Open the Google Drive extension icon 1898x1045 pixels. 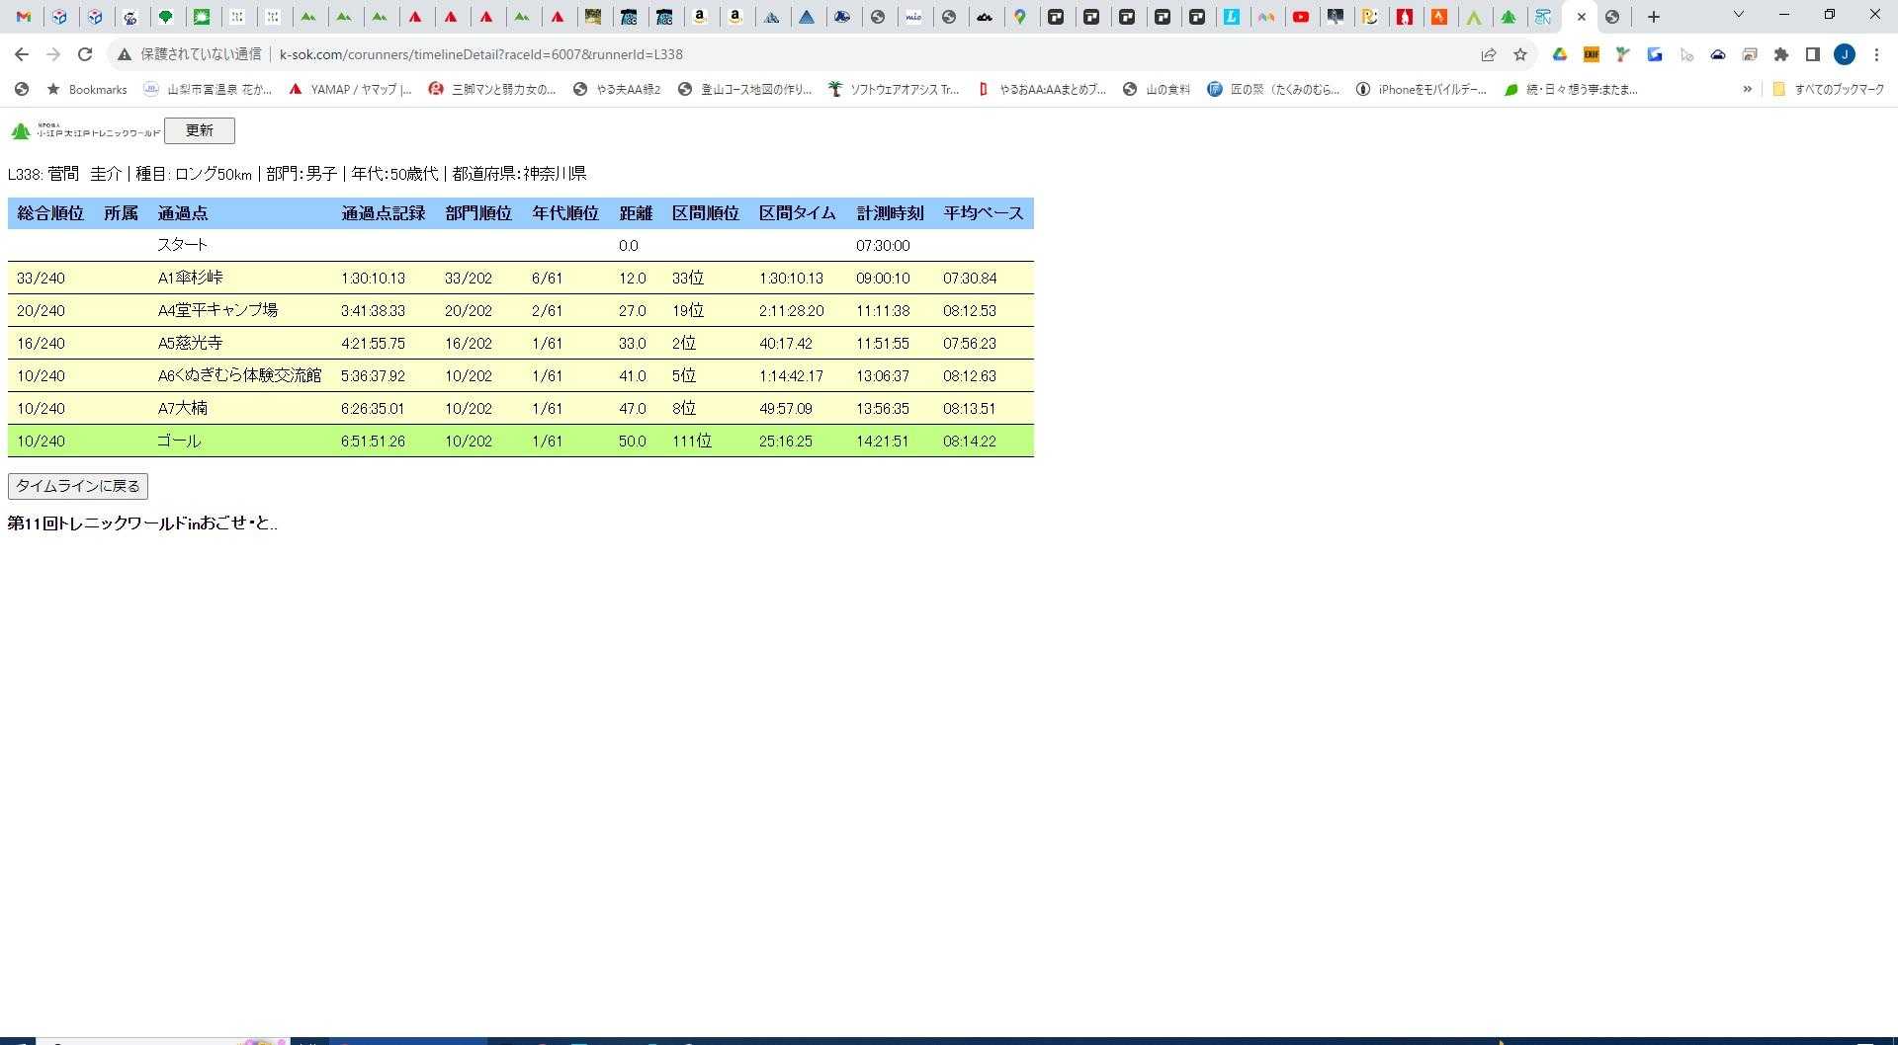pyautogui.click(x=1559, y=54)
